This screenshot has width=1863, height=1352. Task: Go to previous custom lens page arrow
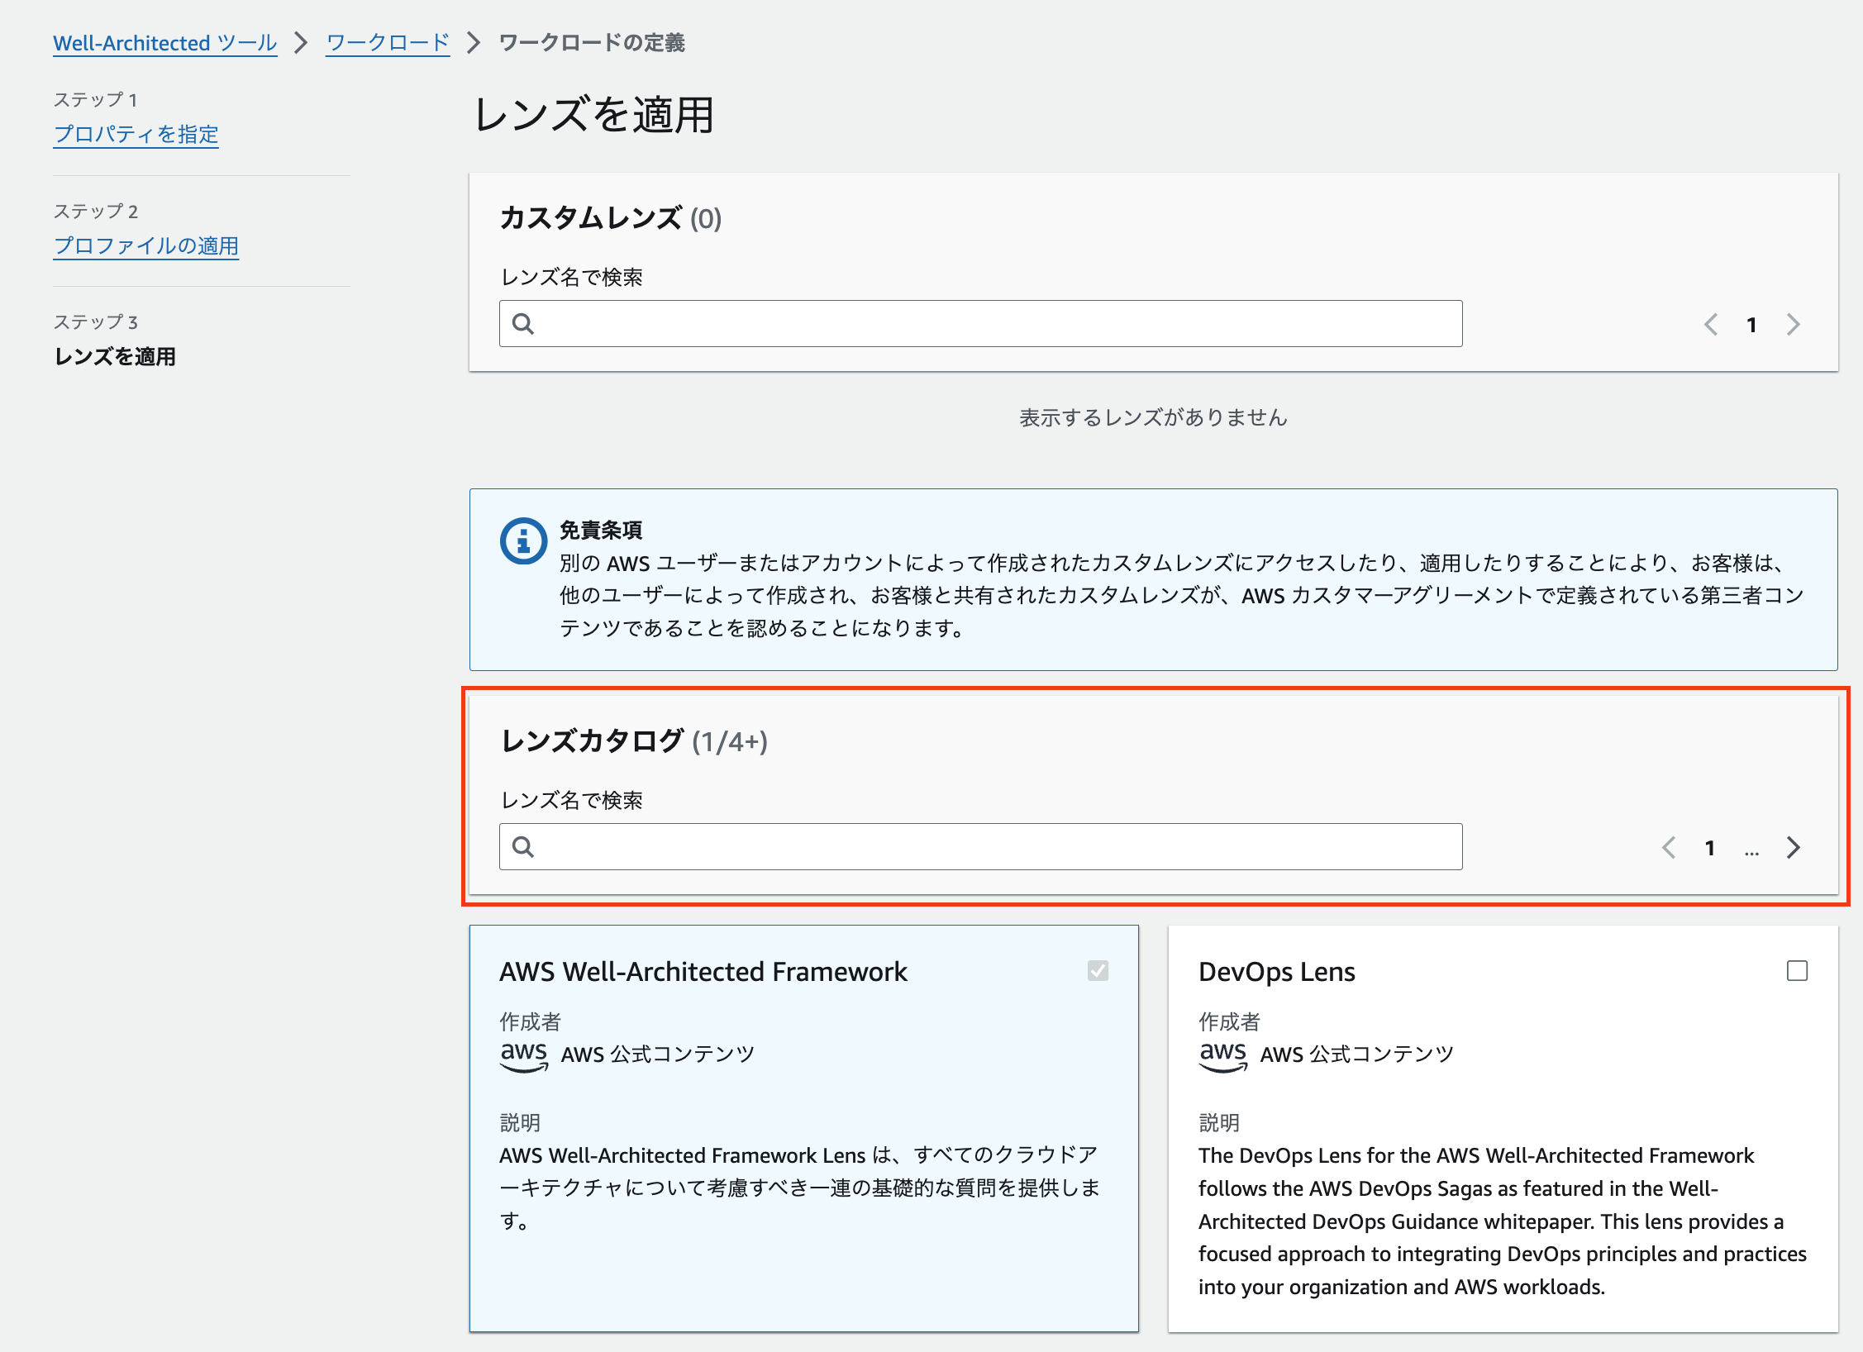coord(1710,324)
